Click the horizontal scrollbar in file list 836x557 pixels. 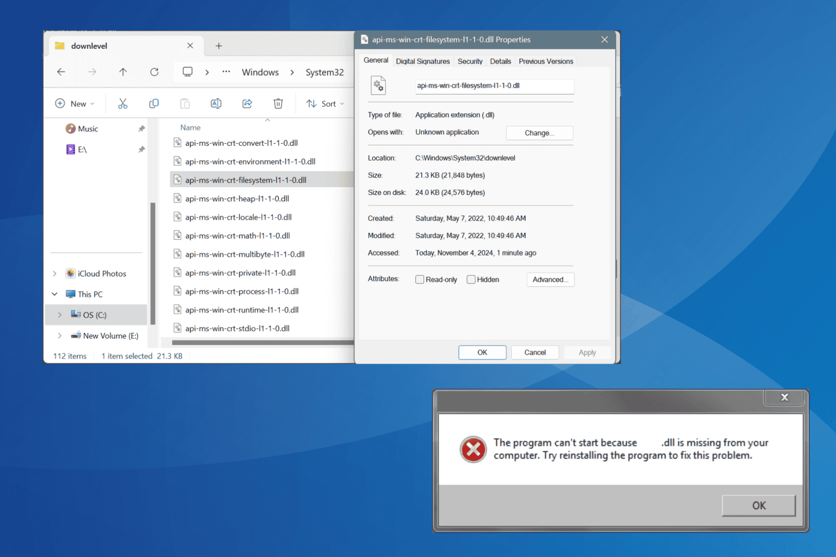tap(262, 342)
